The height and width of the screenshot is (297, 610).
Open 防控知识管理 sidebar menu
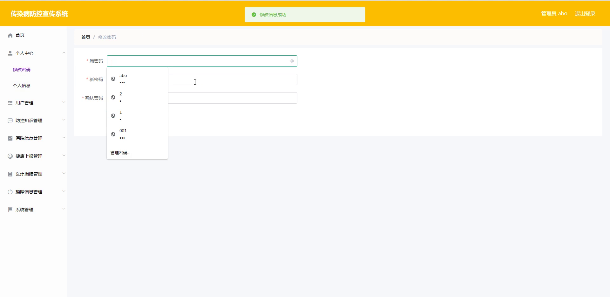click(33, 121)
